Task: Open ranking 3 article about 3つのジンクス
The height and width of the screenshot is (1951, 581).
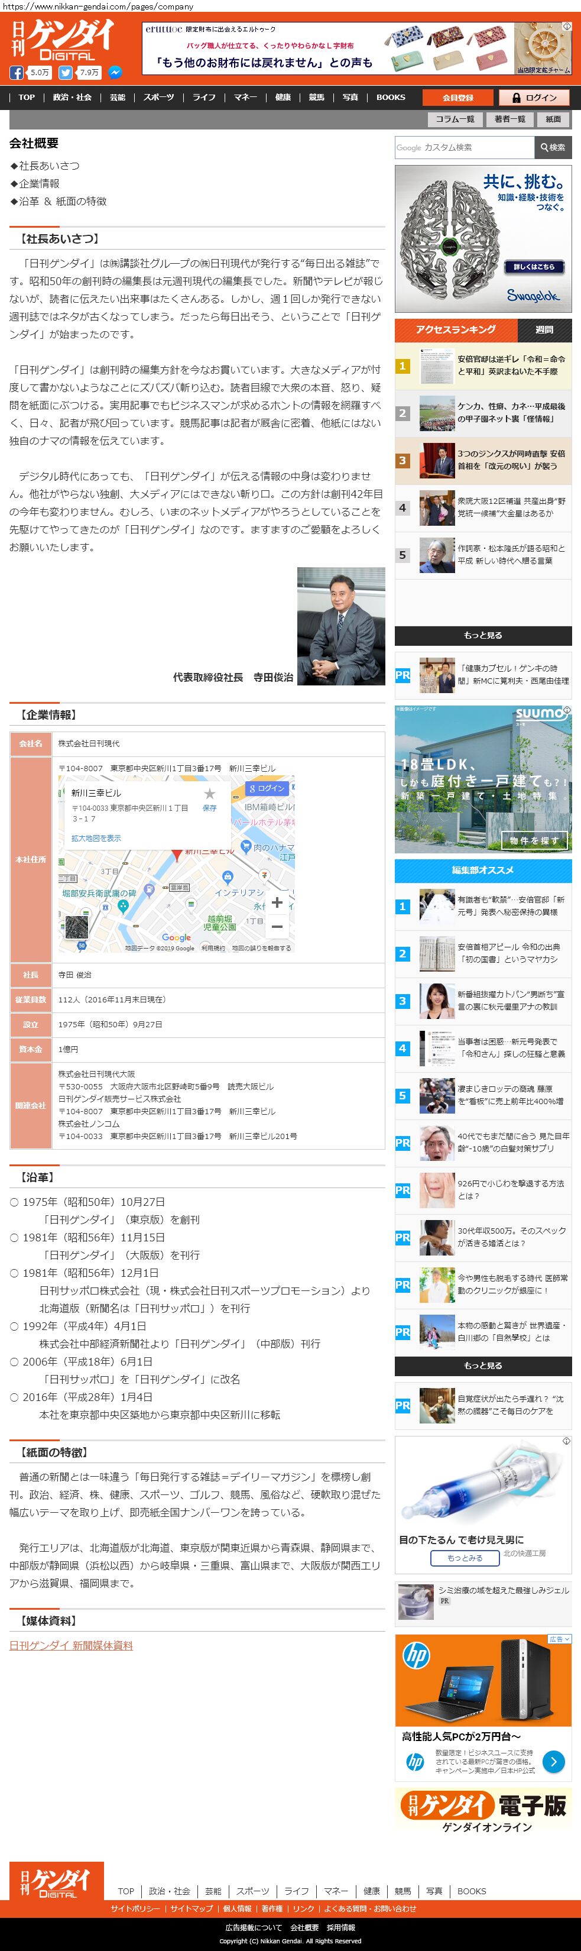Action: point(483,461)
